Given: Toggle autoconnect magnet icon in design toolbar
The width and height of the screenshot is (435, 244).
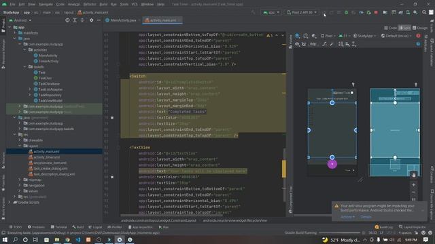Looking at the screenshot, I should (x=304, y=44).
